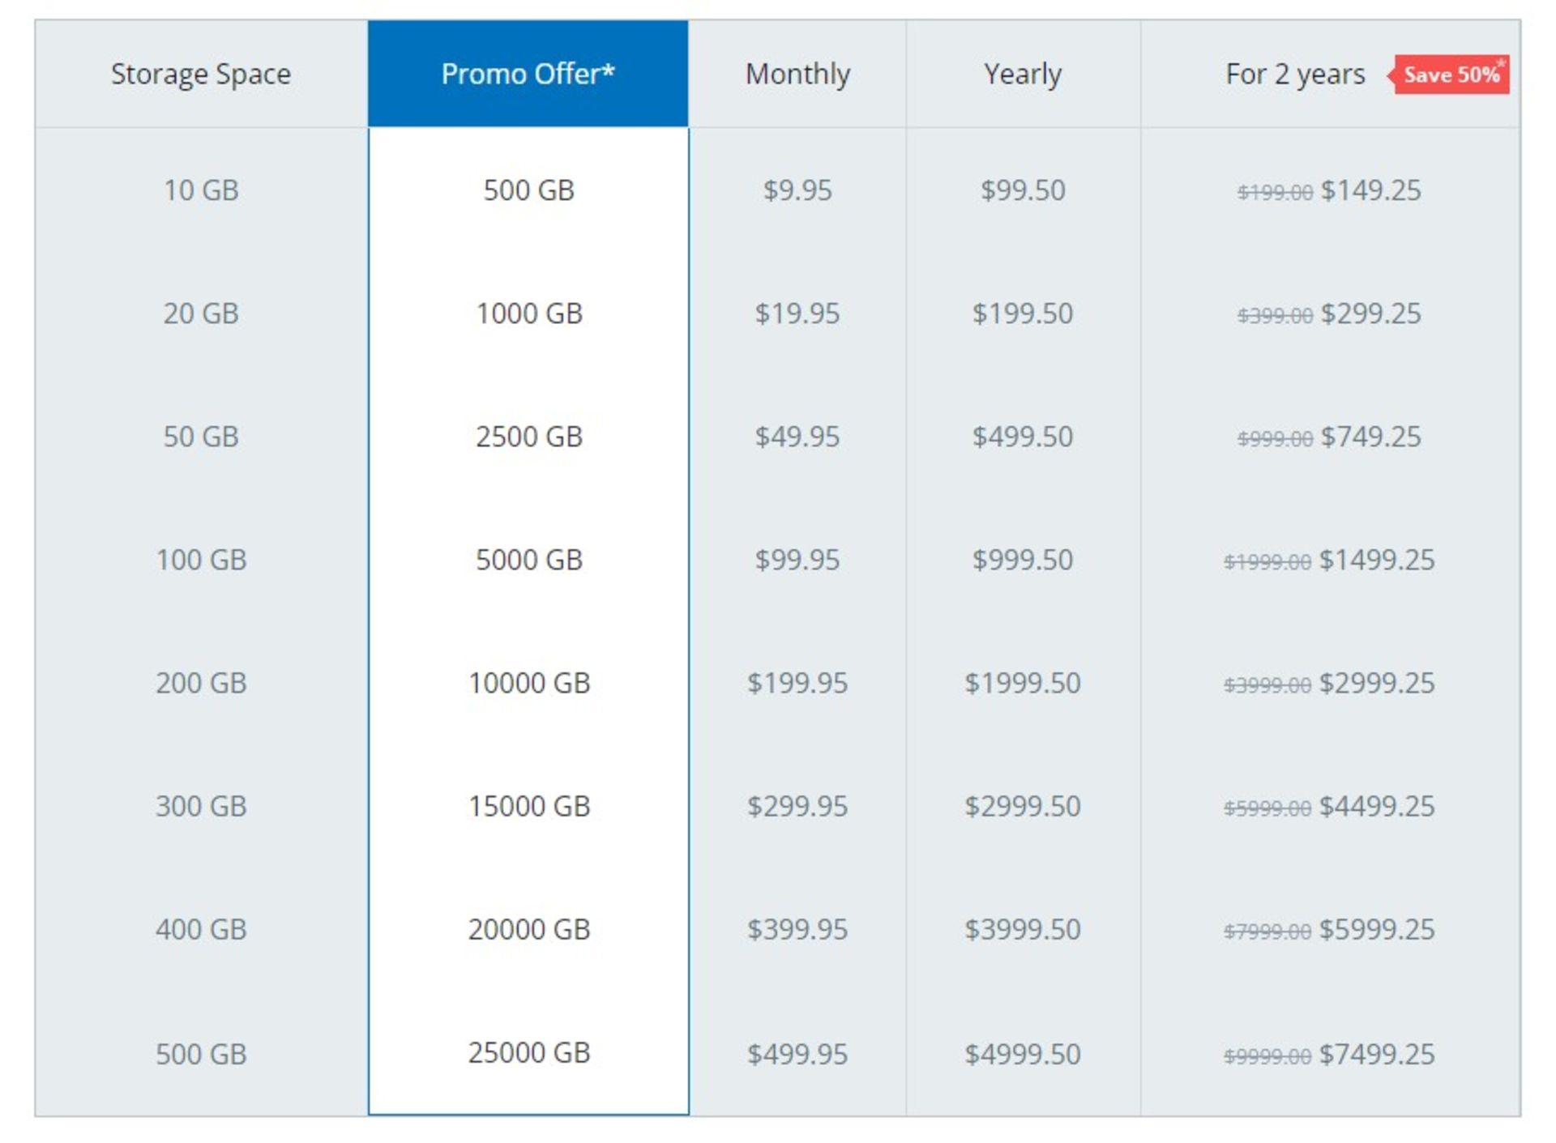Viewport: 1556px width, 1143px height.
Task: Pick the 300 GB storage option
Action: [201, 806]
